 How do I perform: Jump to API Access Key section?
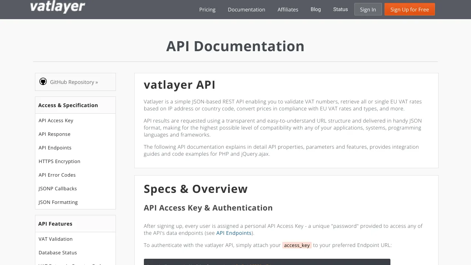[56, 120]
